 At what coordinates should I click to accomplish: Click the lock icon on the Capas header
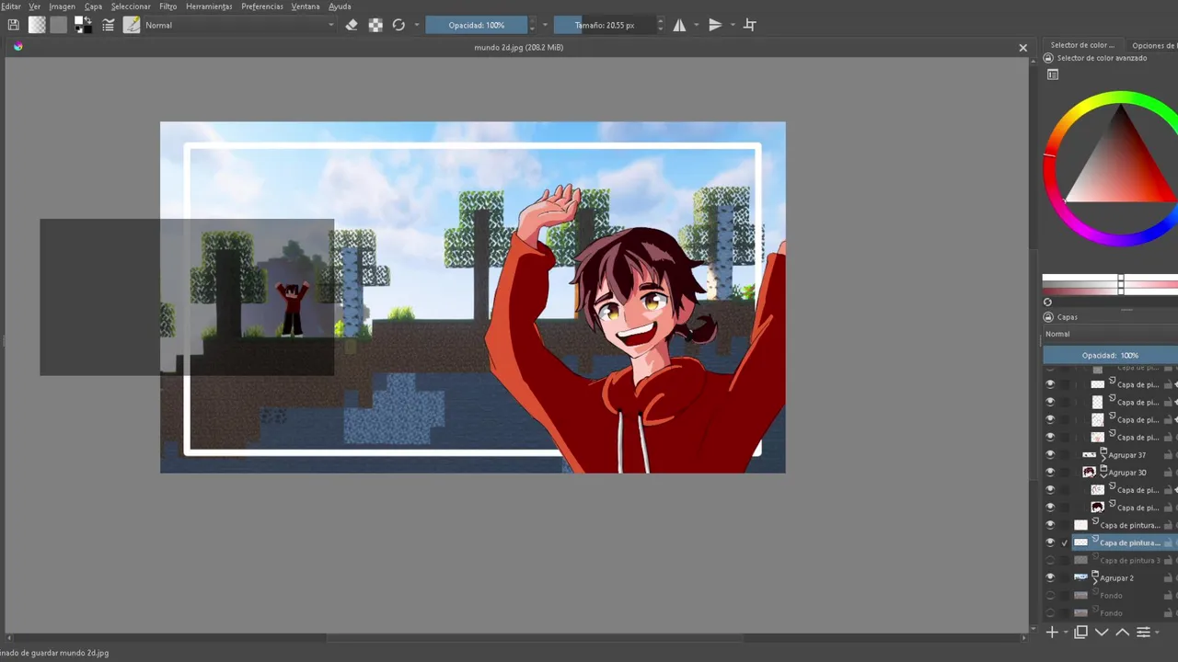1047,317
